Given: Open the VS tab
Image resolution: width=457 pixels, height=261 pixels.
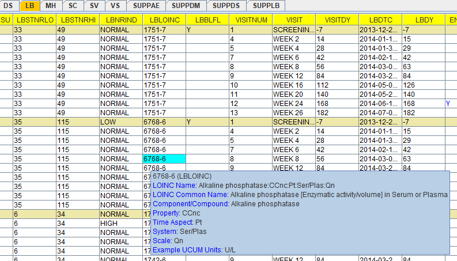Looking at the screenshot, I should click(x=115, y=6).
